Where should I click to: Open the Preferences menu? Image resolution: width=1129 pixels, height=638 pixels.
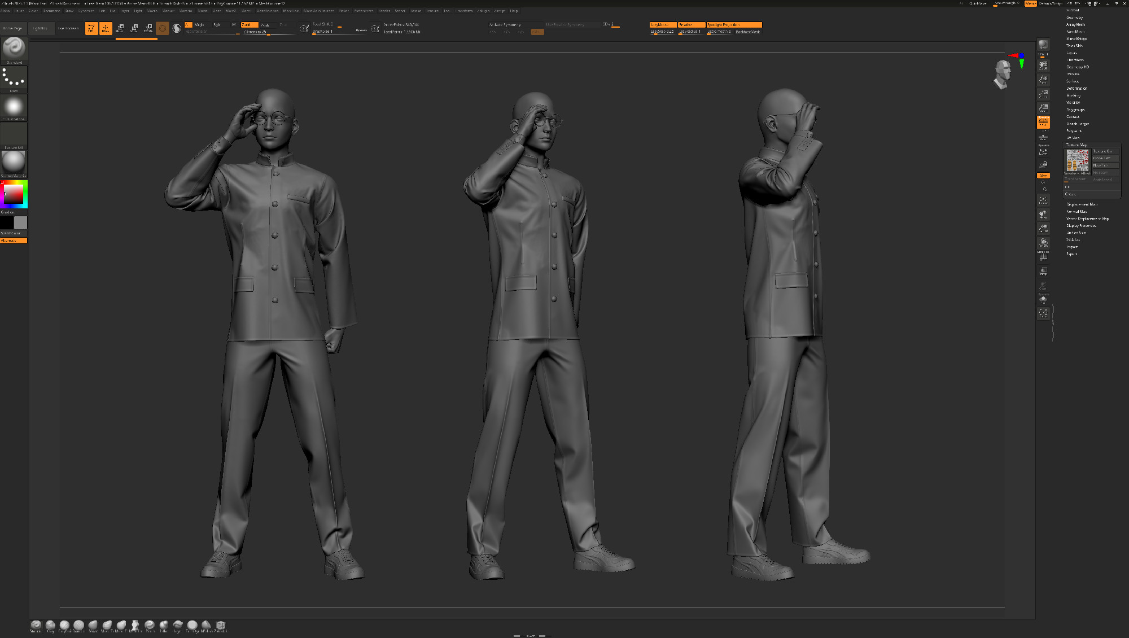point(364,11)
